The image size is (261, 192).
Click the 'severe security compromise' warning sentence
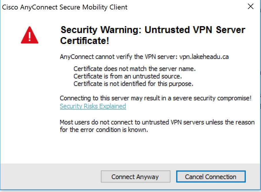pyautogui.click(x=155, y=98)
